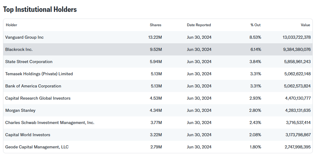Viewport: 314px width, 156px height.
Task: Click the Value column header
Action: click(305, 25)
